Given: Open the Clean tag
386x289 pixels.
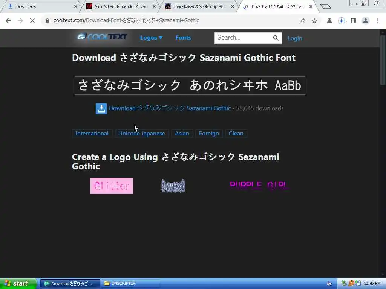Looking at the screenshot, I should pos(236,134).
